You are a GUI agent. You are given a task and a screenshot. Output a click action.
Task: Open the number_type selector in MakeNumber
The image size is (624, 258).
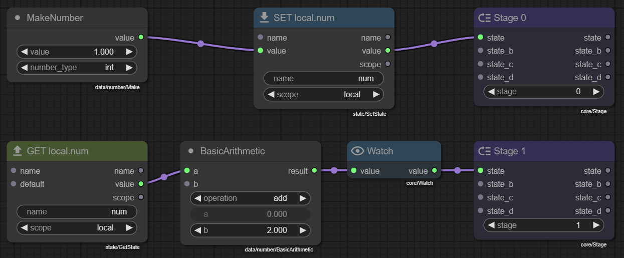pos(77,67)
